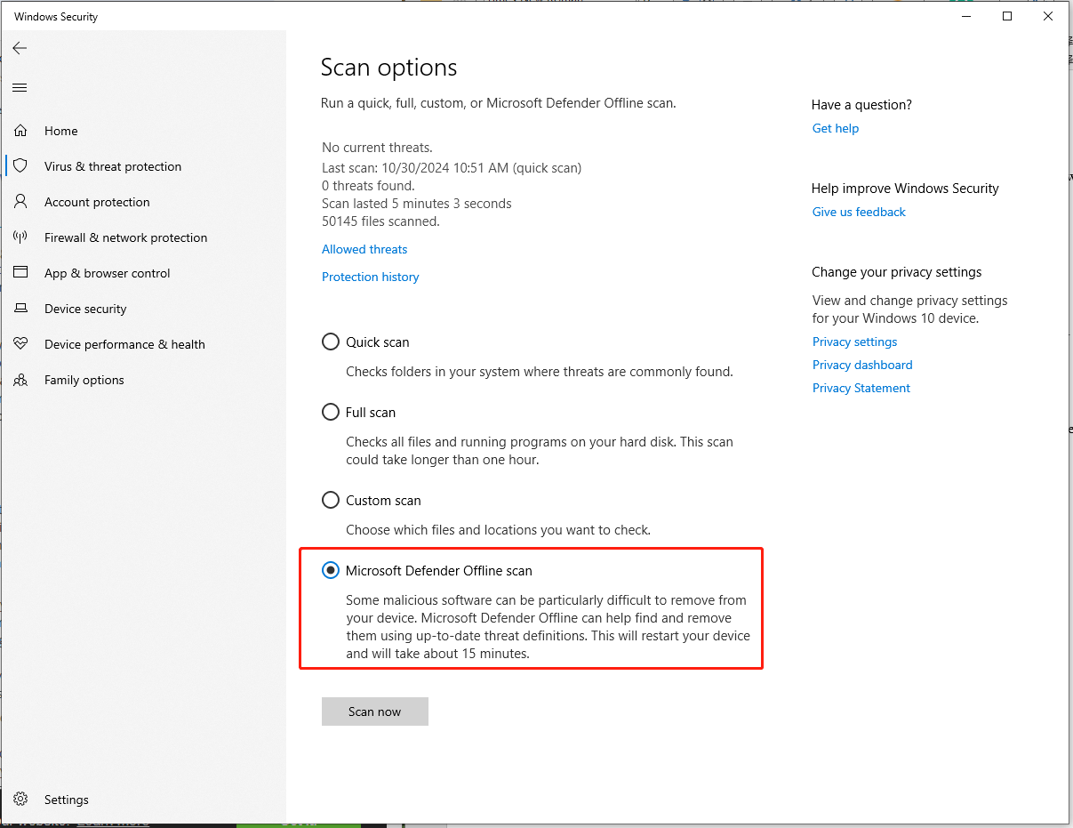Click the Scan options heading

coord(388,68)
